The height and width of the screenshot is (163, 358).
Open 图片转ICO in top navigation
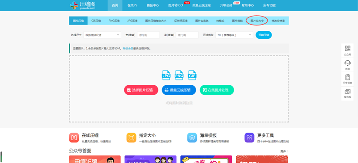[175, 5]
